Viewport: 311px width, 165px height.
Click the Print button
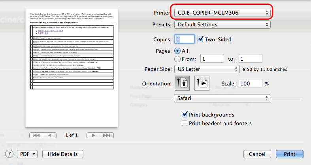coord(290,154)
